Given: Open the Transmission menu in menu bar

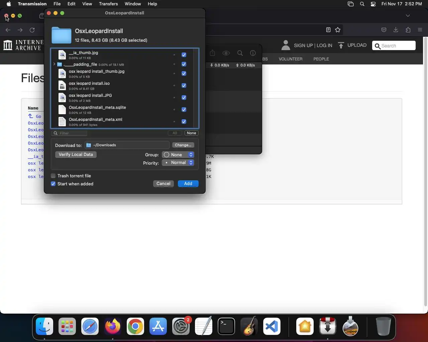Looking at the screenshot, I should pos(32,4).
